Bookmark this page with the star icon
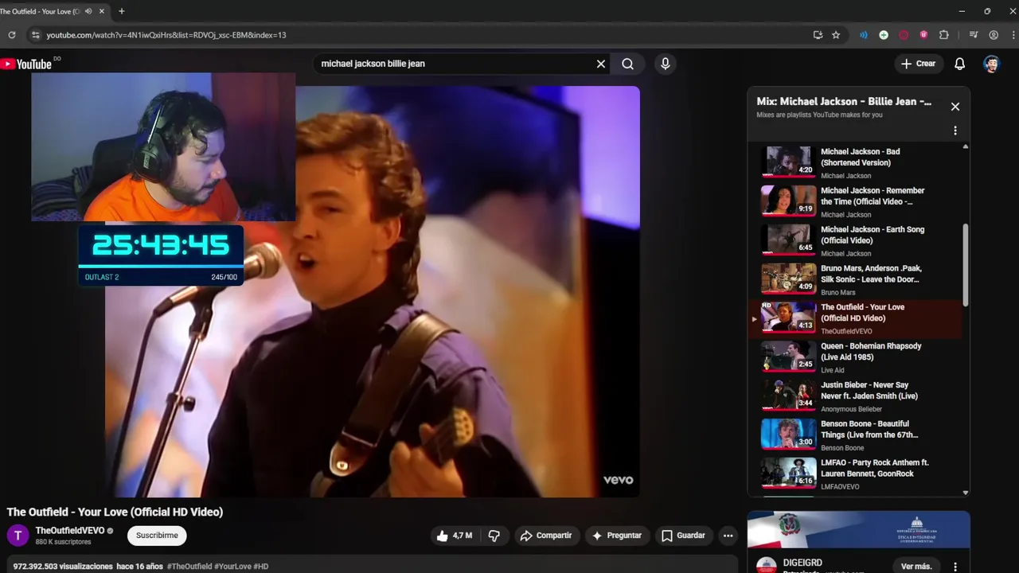 click(836, 35)
